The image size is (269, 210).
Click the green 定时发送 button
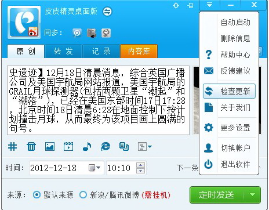pos(216,195)
